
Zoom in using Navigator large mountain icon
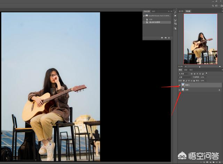click(x=220, y=66)
